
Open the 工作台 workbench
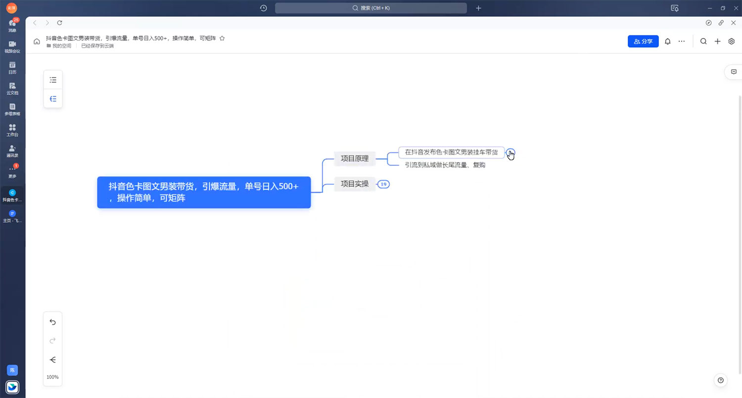[12, 130]
